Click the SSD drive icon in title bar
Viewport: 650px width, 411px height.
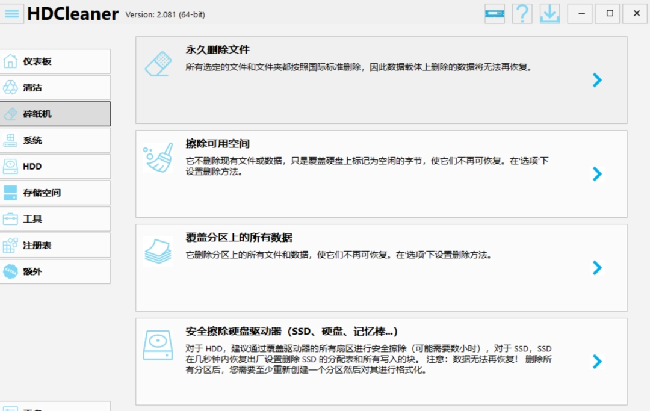(x=495, y=14)
